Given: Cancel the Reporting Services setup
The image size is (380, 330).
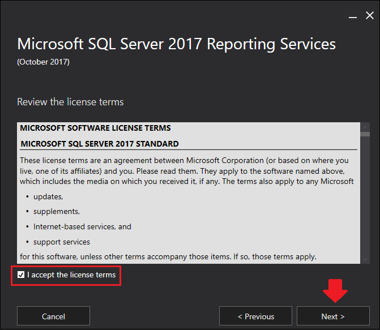Looking at the screenshot, I should (53, 316).
